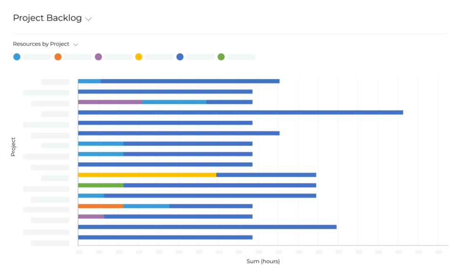This screenshot has height=274, width=462.
Task: Toggle the dark blue legend dot
Action: click(x=180, y=57)
